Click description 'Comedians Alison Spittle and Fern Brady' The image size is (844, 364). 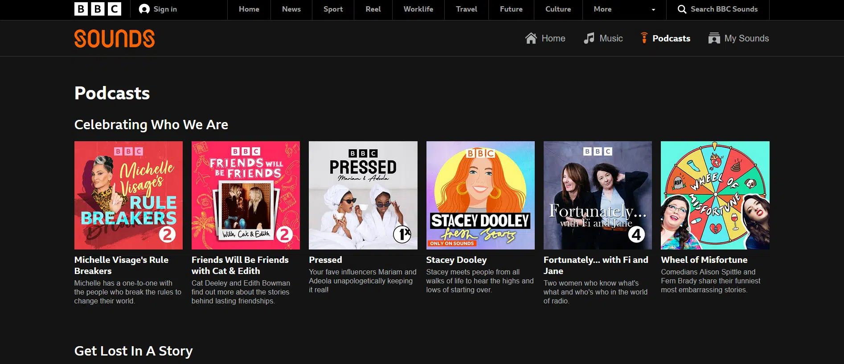click(711, 281)
